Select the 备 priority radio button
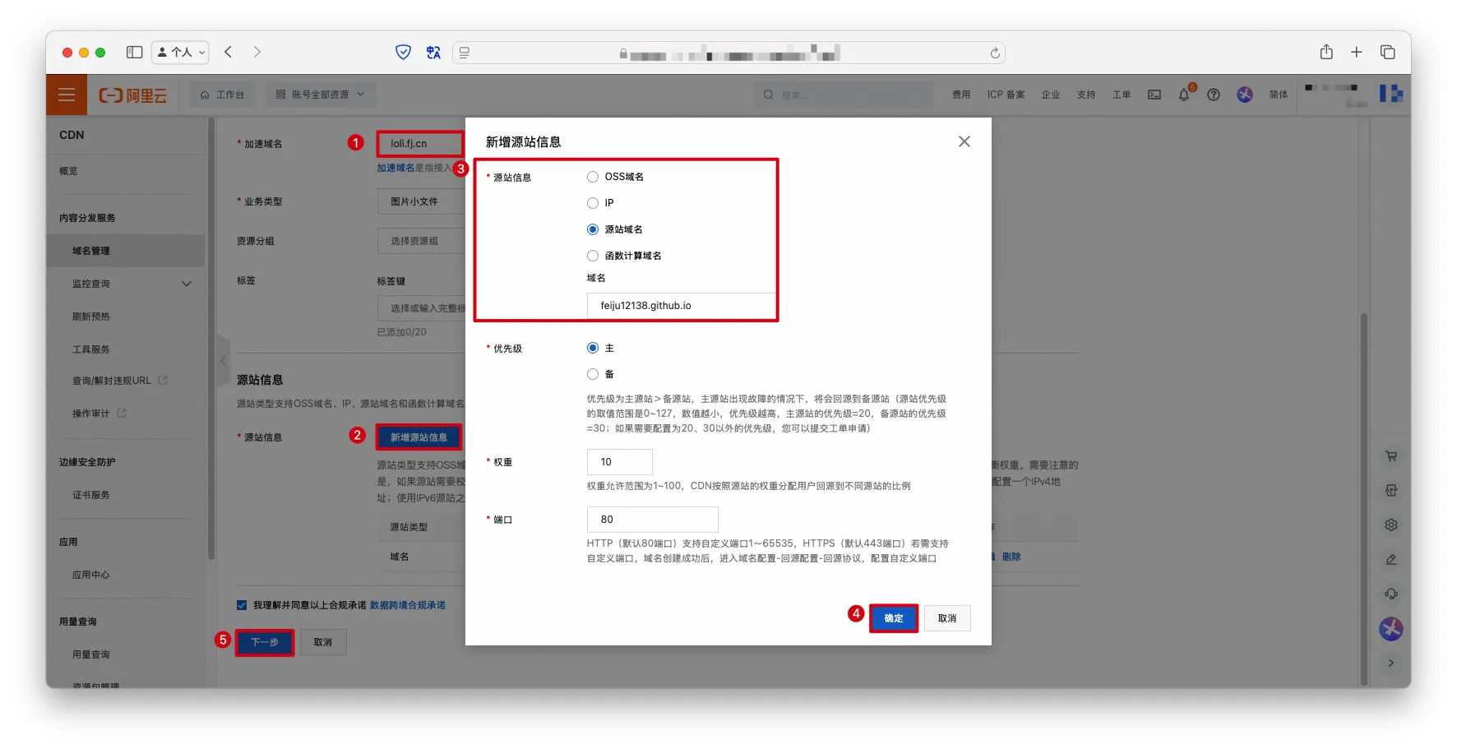 coord(593,374)
